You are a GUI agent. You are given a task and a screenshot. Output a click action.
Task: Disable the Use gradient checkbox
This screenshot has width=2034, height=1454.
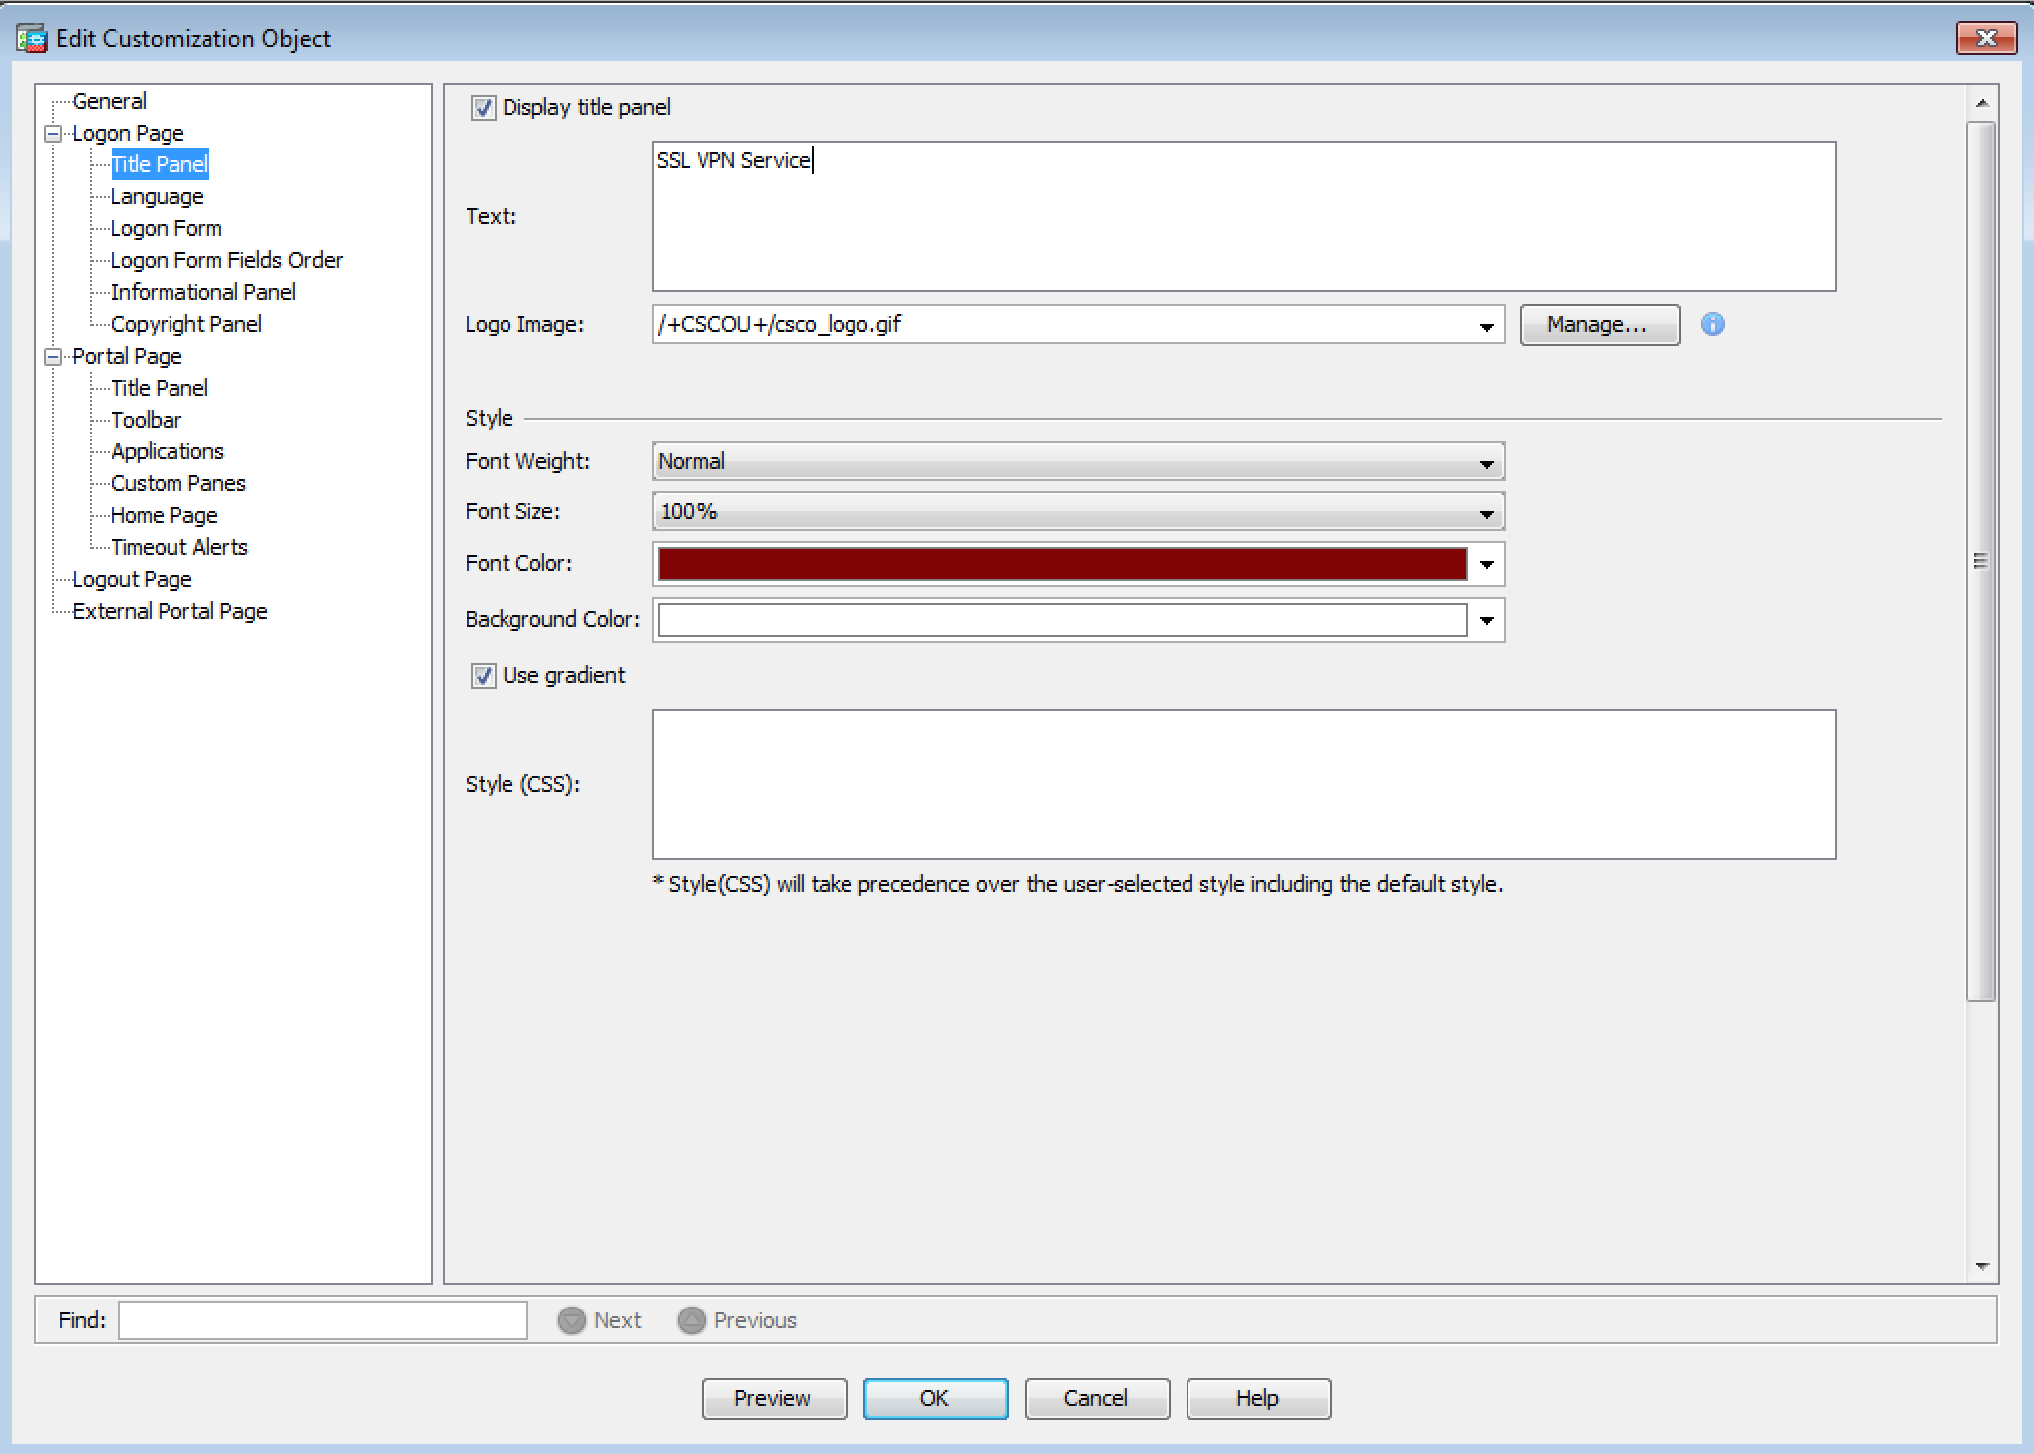coord(484,676)
